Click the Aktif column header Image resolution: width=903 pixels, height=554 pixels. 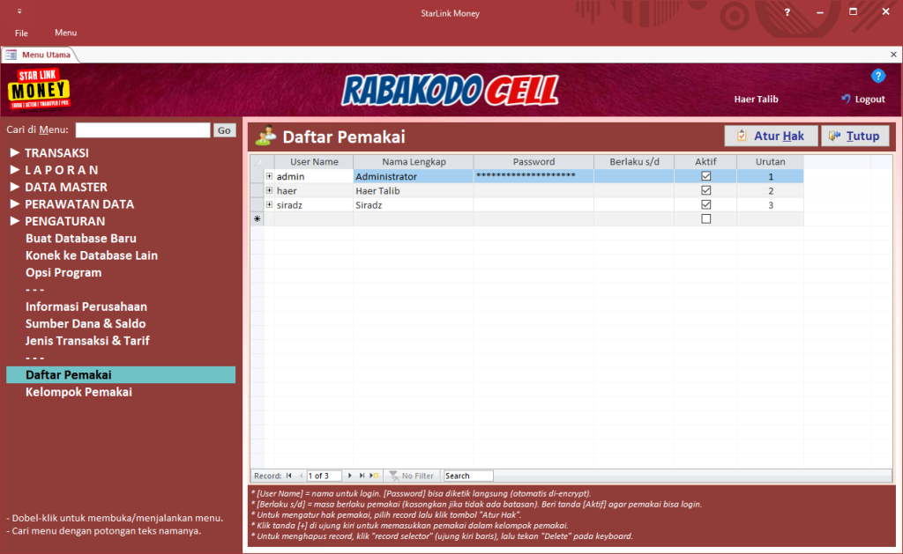pyautogui.click(x=705, y=162)
